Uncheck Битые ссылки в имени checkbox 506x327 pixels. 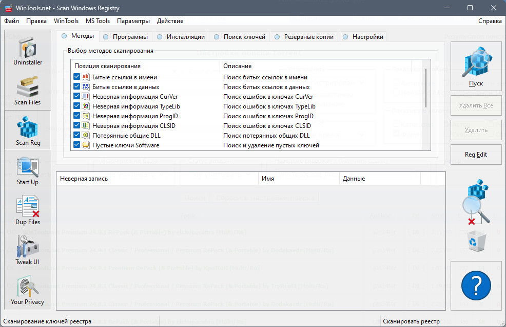76,77
